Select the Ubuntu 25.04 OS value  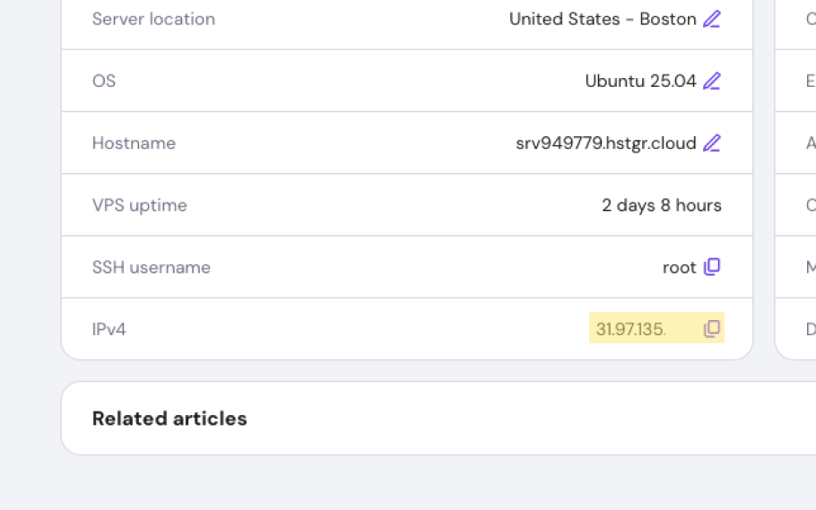click(640, 81)
